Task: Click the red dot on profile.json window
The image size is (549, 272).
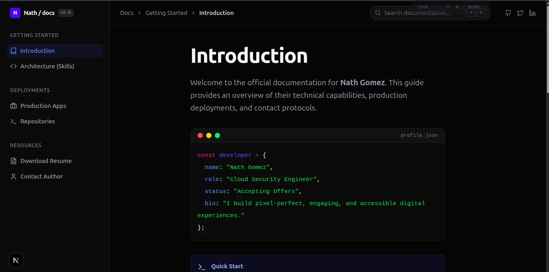Action: click(200, 135)
